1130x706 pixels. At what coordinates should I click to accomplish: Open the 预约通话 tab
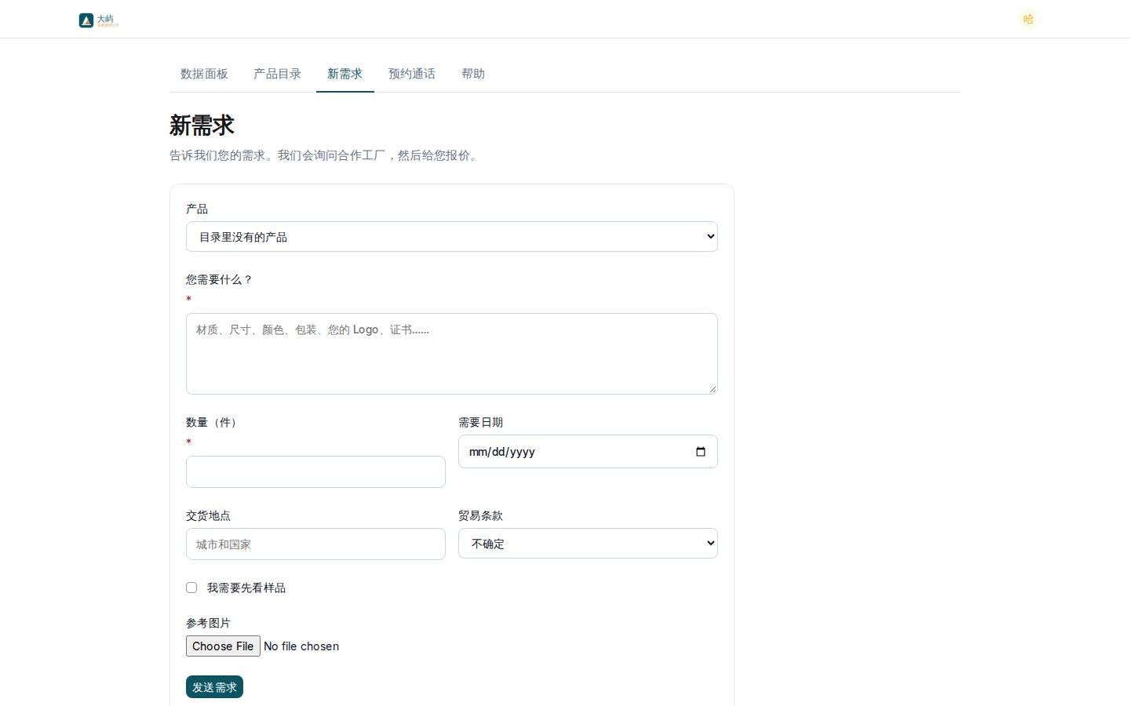[x=412, y=74]
